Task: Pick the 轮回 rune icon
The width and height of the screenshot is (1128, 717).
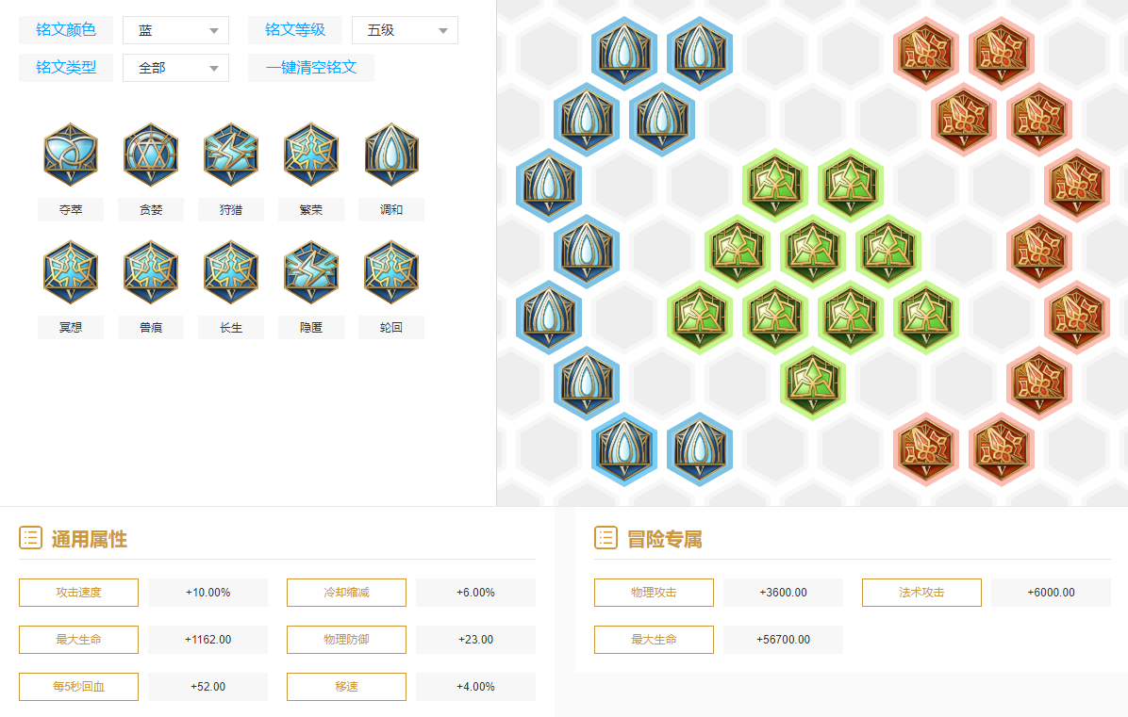Action: pos(391,272)
